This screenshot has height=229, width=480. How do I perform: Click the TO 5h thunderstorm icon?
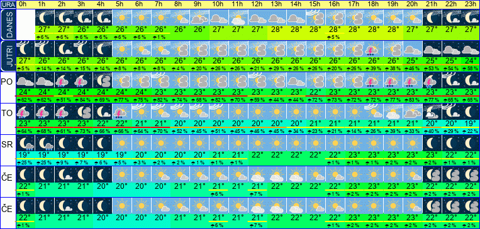point(122,112)
